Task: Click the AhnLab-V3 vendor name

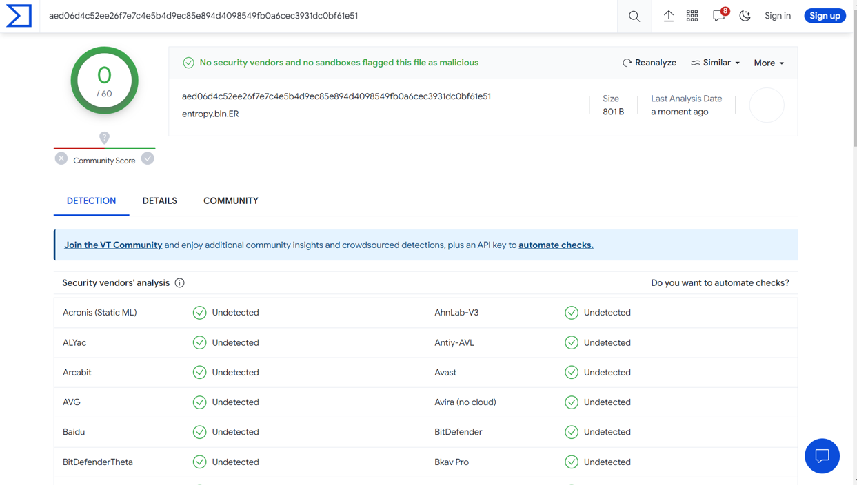Action: 456,312
